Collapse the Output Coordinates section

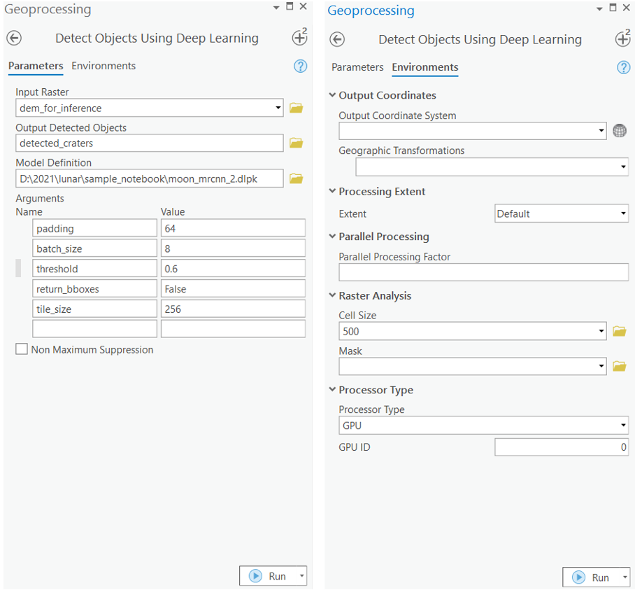click(331, 95)
